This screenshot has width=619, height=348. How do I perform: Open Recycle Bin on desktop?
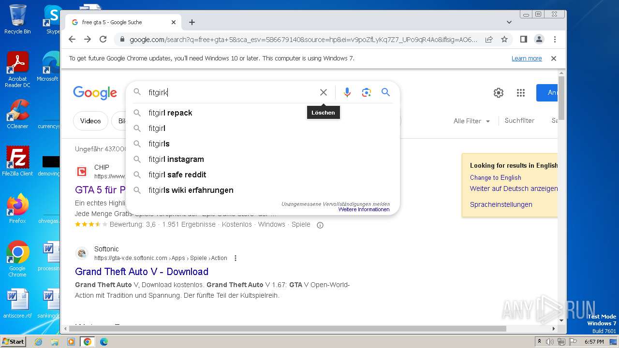[17, 19]
